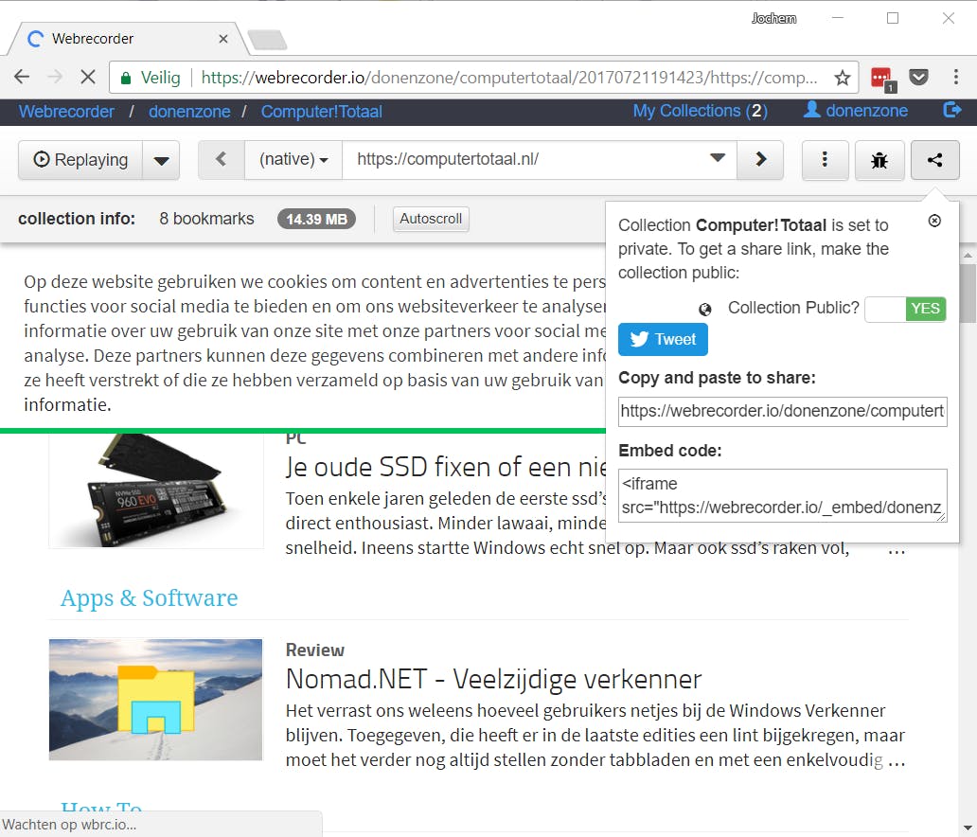Click the share icon button

click(934, 160)
